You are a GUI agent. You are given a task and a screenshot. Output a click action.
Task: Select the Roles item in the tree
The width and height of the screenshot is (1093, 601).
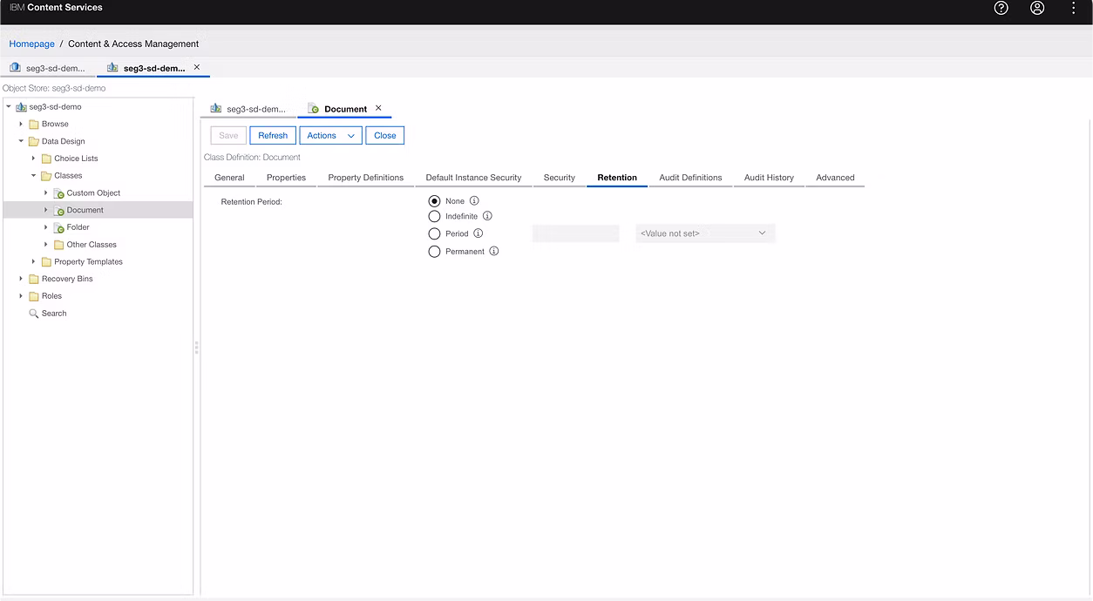click(x=51, y=296)
